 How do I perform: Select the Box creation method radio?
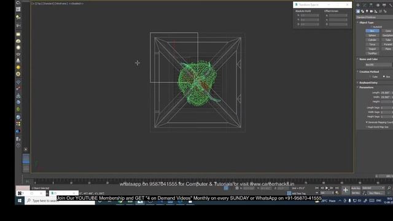pyautogui.click(x=384, y=77)
